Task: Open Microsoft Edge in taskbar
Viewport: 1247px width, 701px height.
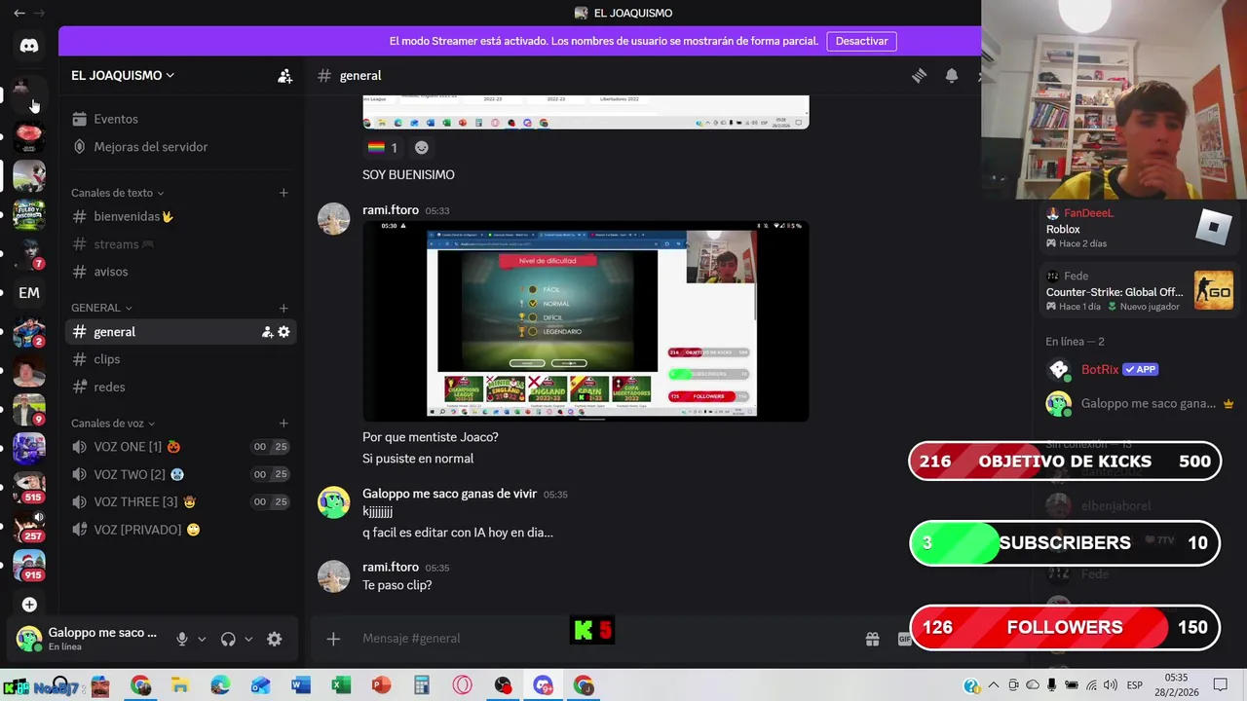Action: 220,686
